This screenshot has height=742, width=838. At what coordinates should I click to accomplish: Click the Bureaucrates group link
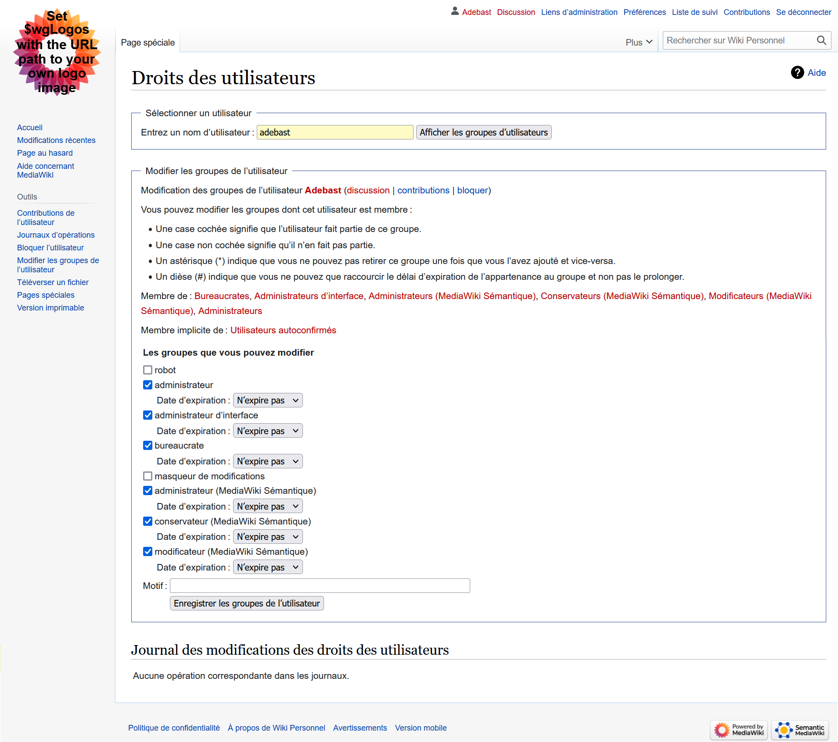tap(222, 296)
